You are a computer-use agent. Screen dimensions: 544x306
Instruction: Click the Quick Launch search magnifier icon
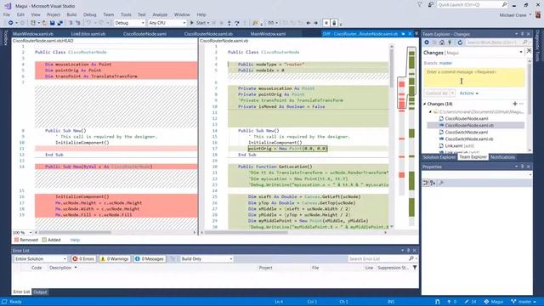[504, 4]
